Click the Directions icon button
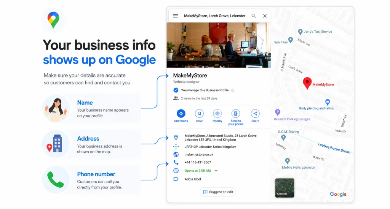390x209 pixels. [181, 114]
